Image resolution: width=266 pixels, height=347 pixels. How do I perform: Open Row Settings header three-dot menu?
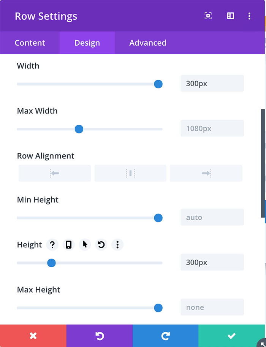tap(249, 16)
